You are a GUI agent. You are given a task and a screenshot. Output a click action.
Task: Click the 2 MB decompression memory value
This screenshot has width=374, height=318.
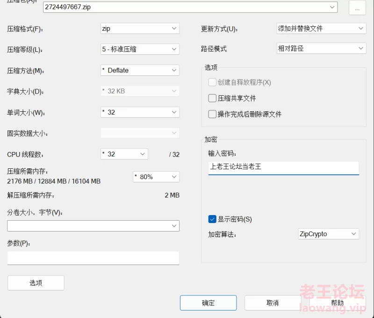coord(172,195)
